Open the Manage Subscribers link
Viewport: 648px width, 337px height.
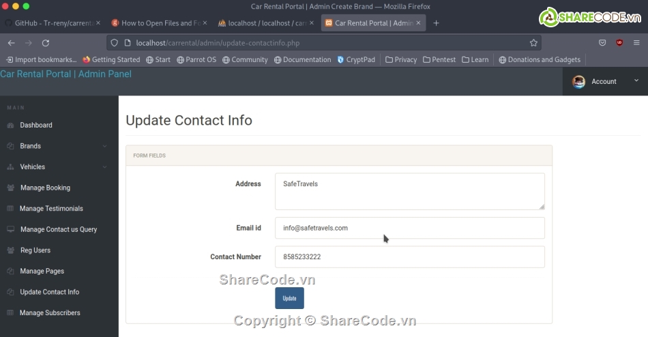tap(50, 313)
